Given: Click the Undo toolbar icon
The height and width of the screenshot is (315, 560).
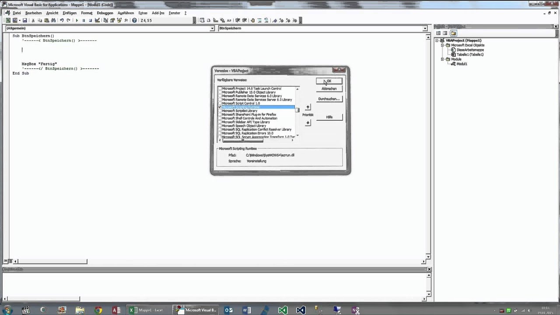Looking at the screenshot, I should 62,20.
